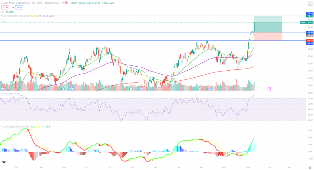Click the dividend D marker before March
Viewport: 314px width, 170px height.
2,88
